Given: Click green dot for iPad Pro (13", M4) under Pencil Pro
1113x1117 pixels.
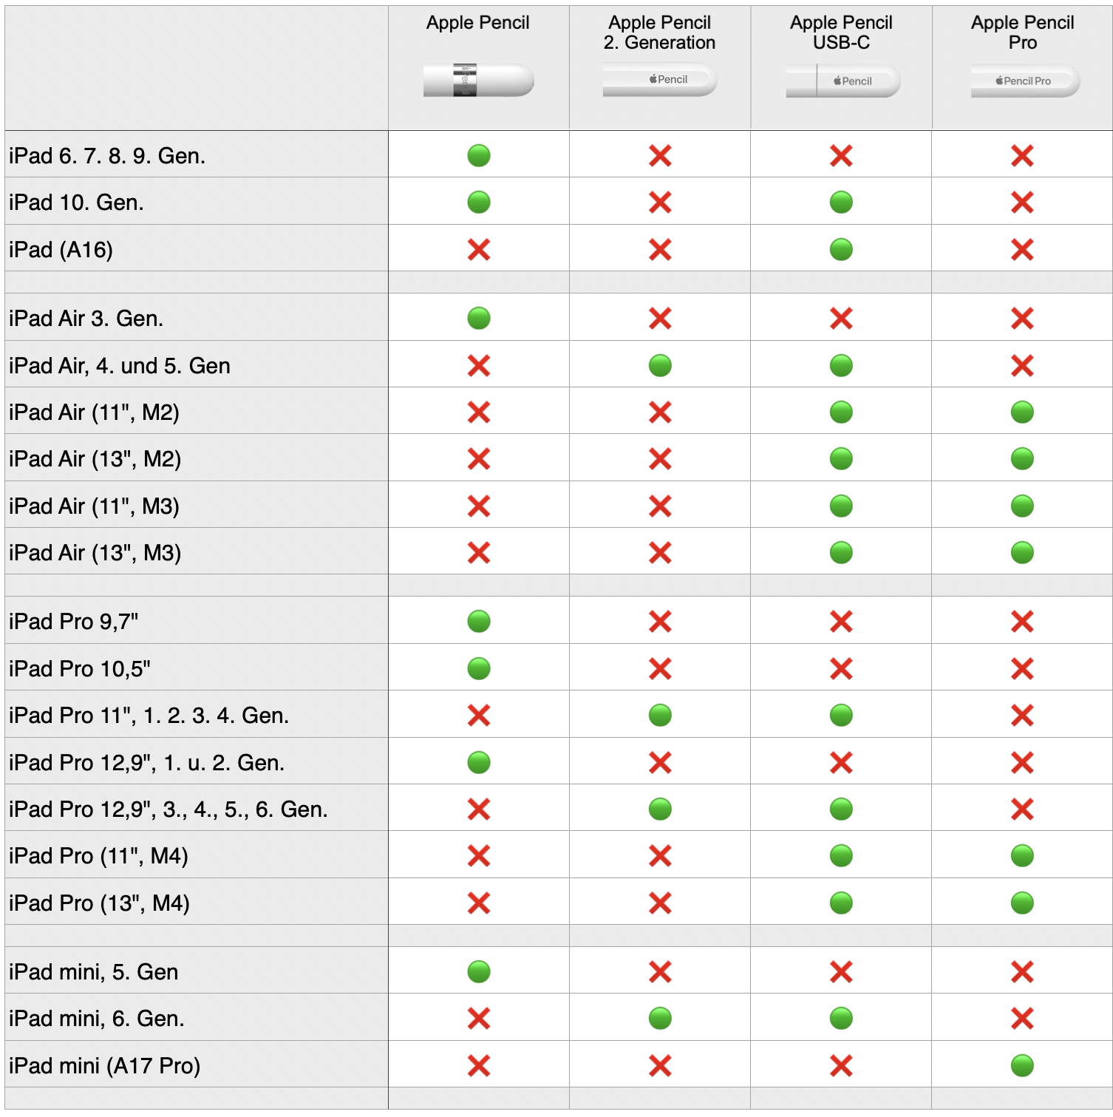Looking at the screenshot, I should pos(1022,903).
